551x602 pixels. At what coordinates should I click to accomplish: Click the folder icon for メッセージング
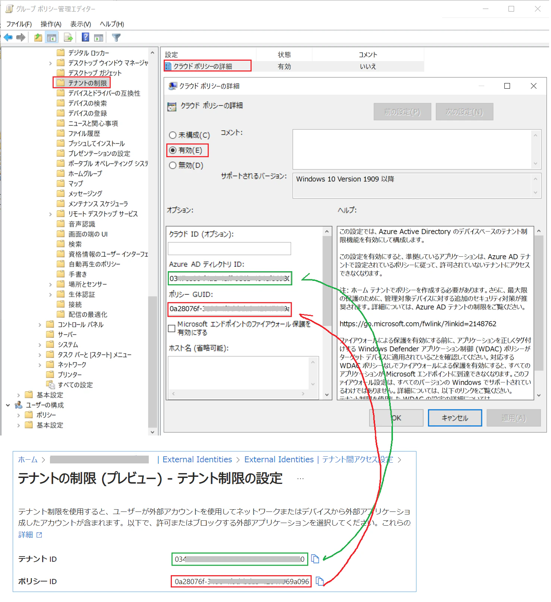(61, 193)
